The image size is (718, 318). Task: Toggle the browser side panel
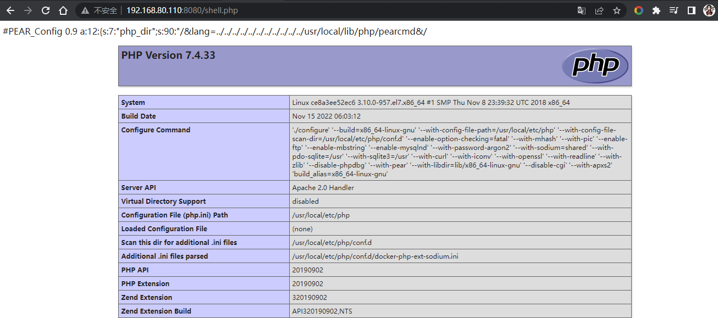691,10
